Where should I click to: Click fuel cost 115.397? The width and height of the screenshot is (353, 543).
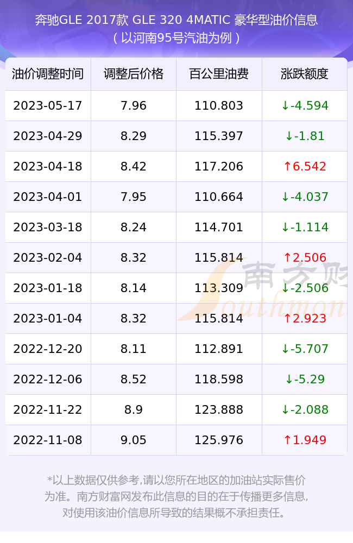coord(219,136)
